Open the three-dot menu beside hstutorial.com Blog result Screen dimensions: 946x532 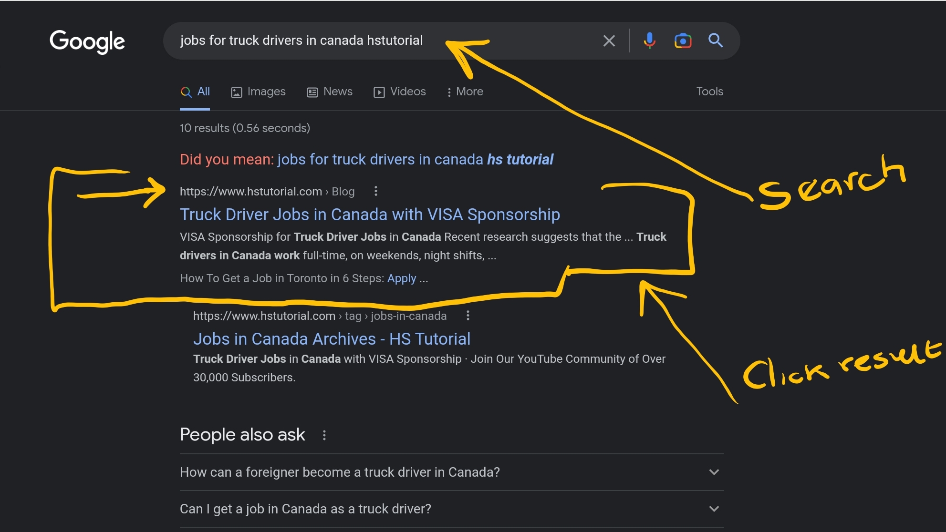[375, 191]
